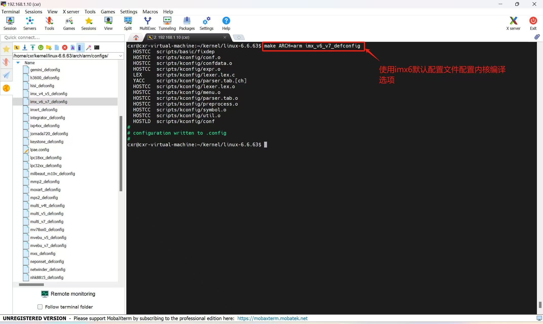The width and height of the screenshot is (543, 324).
Task: Open the MobaXterm subscription link
Action: [x=272, y=318]
